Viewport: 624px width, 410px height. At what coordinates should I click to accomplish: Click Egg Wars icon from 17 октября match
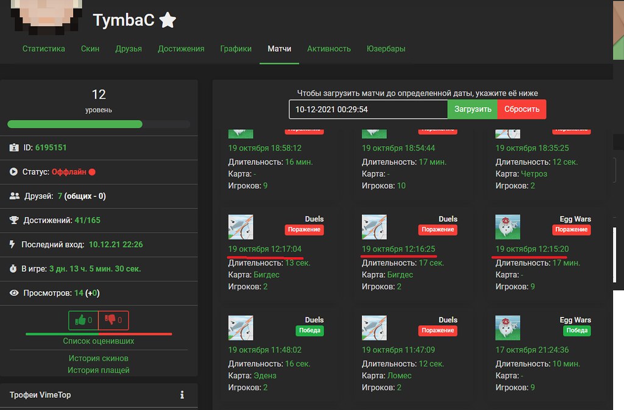point(508,327)
